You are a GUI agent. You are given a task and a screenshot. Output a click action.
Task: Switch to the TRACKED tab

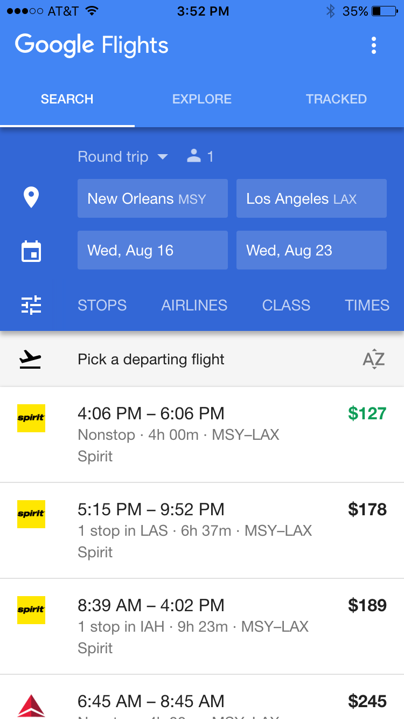pos(336,99)
